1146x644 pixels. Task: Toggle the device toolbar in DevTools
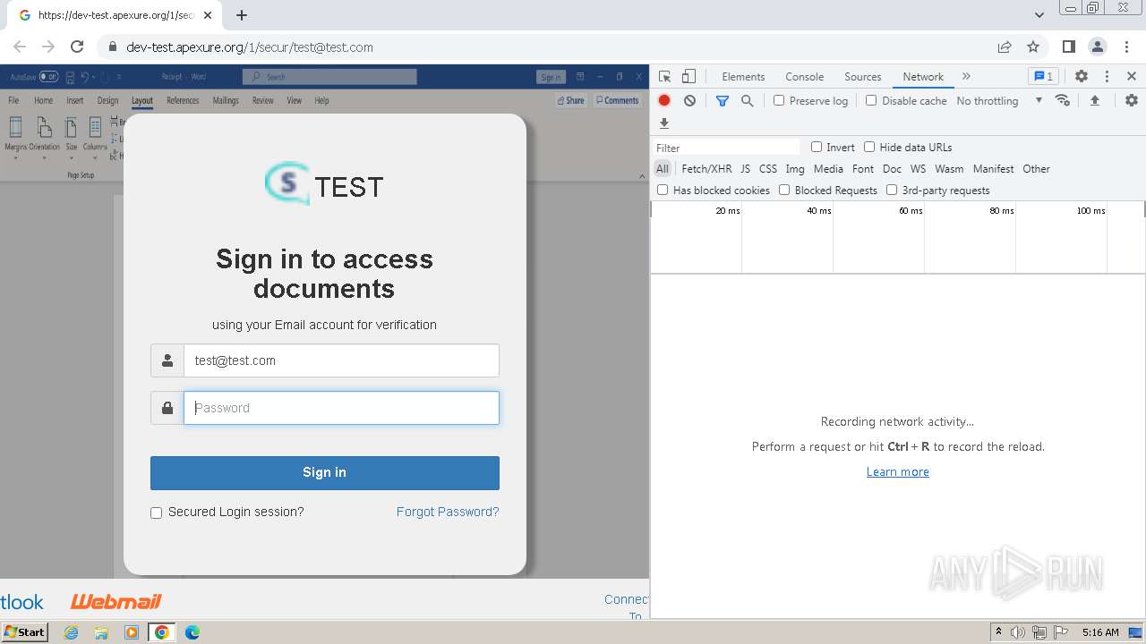688,76
